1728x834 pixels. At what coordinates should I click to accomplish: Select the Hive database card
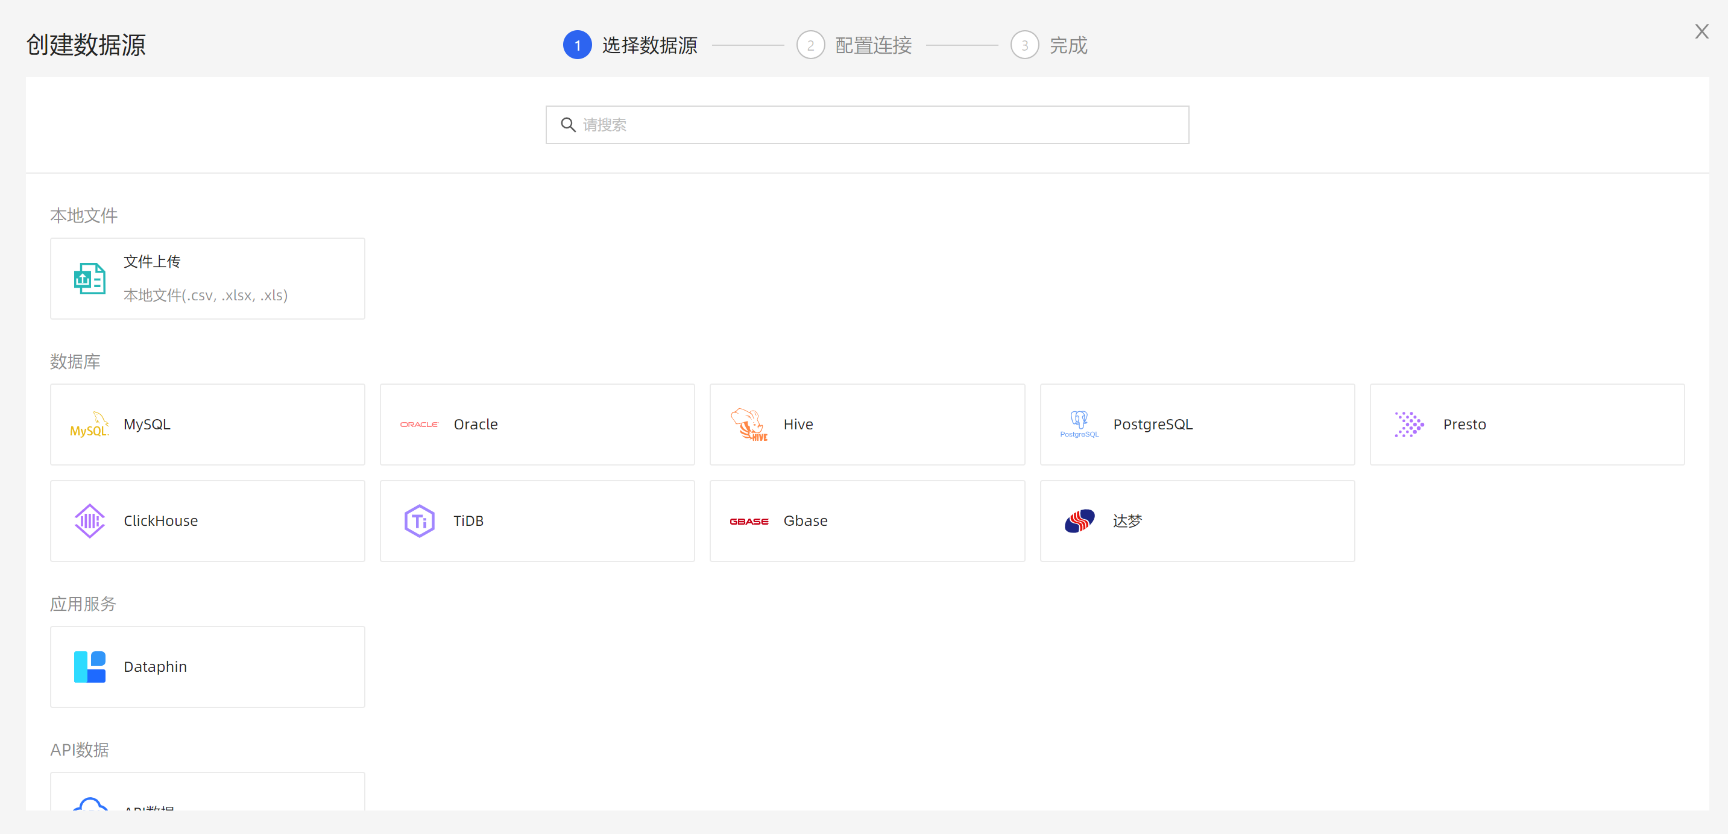(868, 425)
